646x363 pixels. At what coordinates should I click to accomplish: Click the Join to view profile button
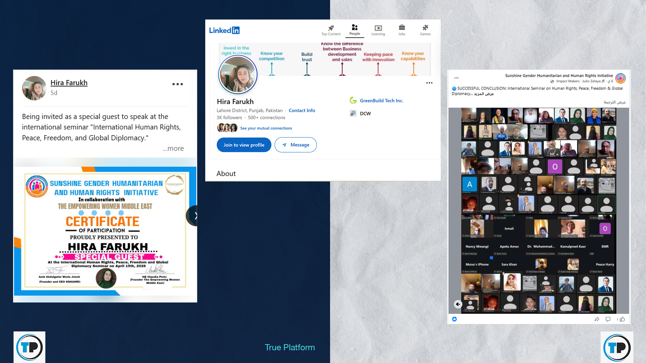click(x=244, y=145)
